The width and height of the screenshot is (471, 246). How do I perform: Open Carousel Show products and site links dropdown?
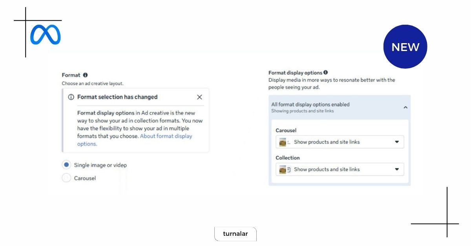point(340,142)
